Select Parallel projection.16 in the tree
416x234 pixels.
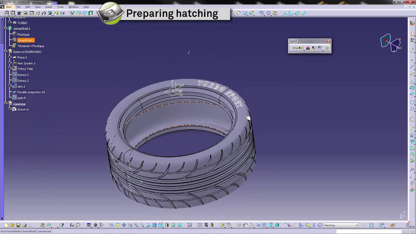[31, 92]
